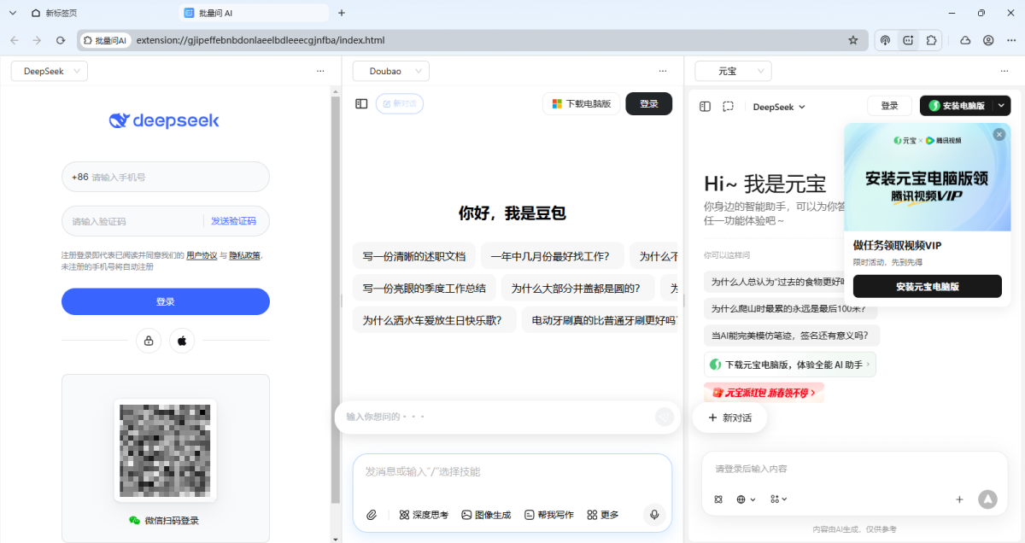Toggle deep thinking icon in Yuanbao input bar

point(718,499)
